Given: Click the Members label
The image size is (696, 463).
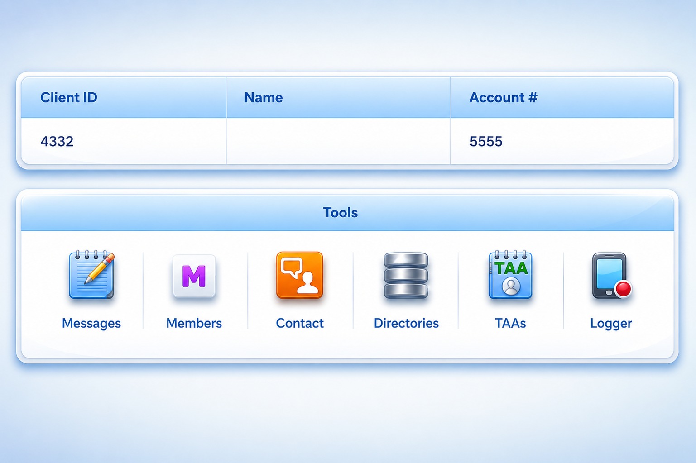Looking at the screenshot, I should [x=194, y=323].
